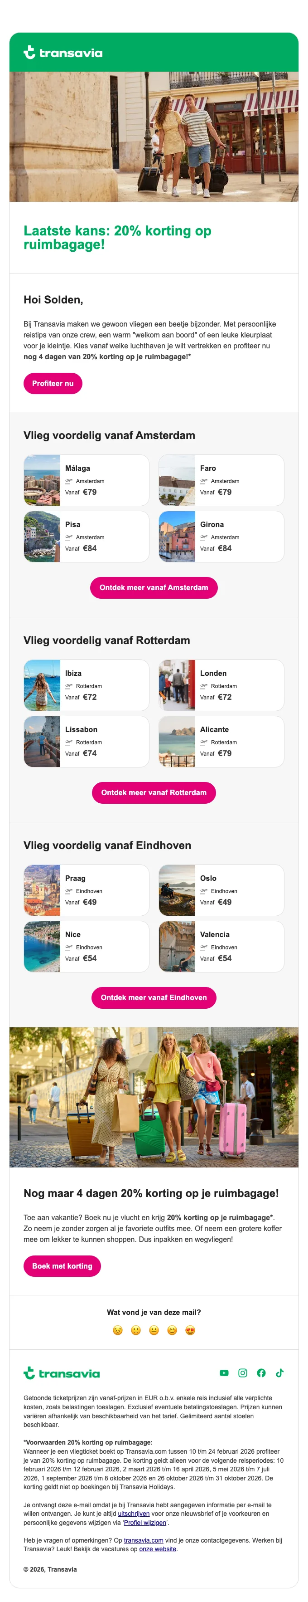Select the Ibiza flight card from Rotterdam
Image resolution: width=308 pixels, height=1602 pixels.
[87, 685]
